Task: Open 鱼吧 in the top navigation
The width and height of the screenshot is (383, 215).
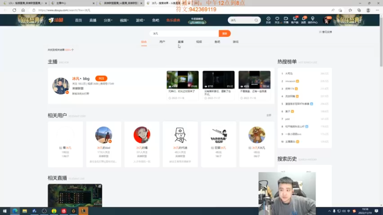Action: pos(156,21)
